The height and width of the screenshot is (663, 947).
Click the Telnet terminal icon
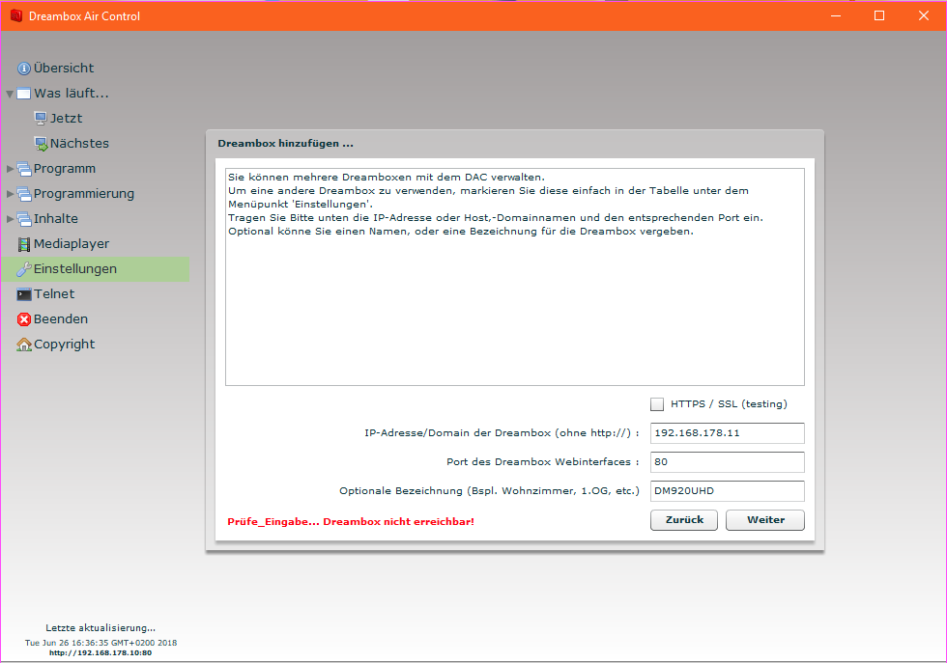[x=24, y=294]
